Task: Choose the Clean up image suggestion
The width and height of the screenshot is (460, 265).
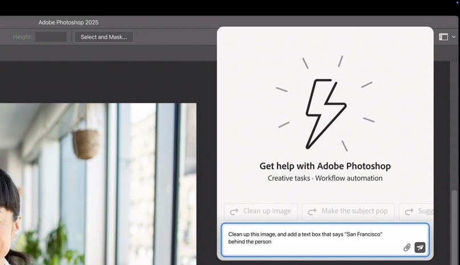Action: coord(261,211)
